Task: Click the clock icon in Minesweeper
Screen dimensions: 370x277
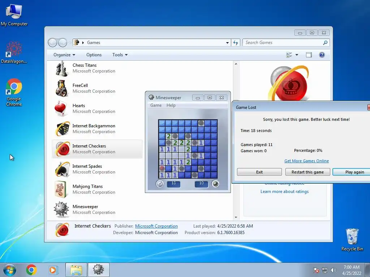Action: [160, 184]
